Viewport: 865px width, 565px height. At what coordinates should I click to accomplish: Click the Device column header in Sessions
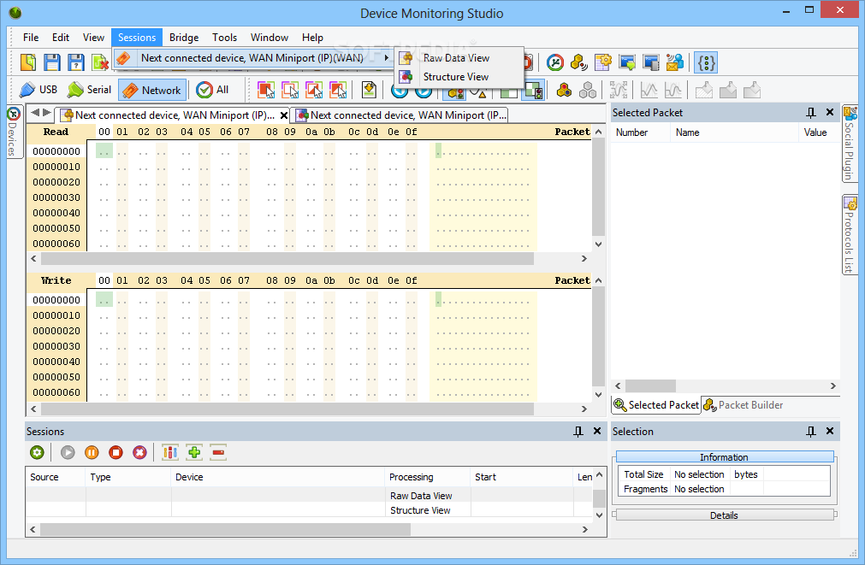277,477
